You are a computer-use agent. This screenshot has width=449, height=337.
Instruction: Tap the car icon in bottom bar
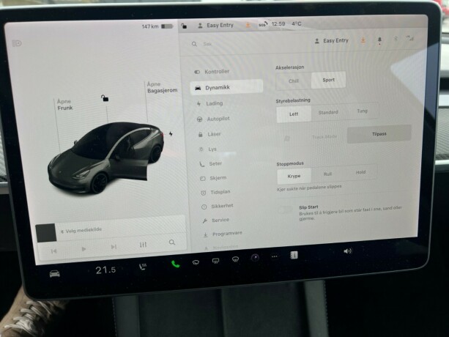point(55,274)
